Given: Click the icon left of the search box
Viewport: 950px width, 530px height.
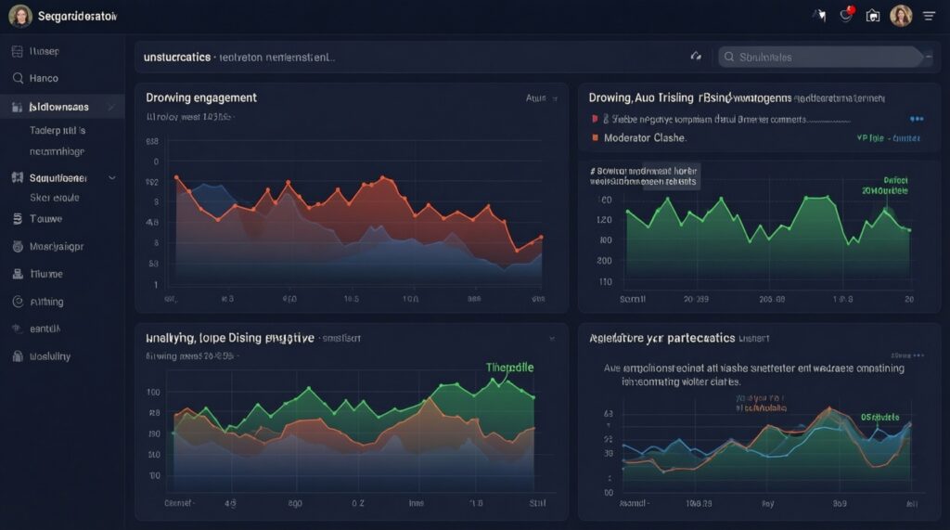Looking at the screenshot, I should click(x=696, y=57).
